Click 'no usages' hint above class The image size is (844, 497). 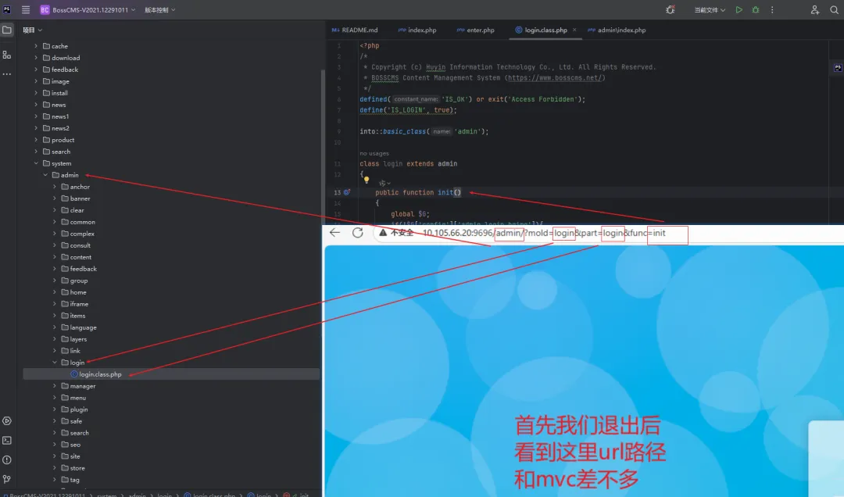[x=374, y=153]
